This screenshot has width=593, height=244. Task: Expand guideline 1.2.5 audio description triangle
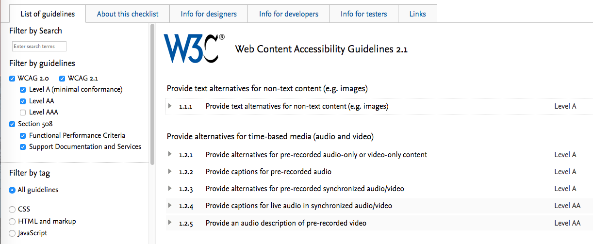coord(170,223)
